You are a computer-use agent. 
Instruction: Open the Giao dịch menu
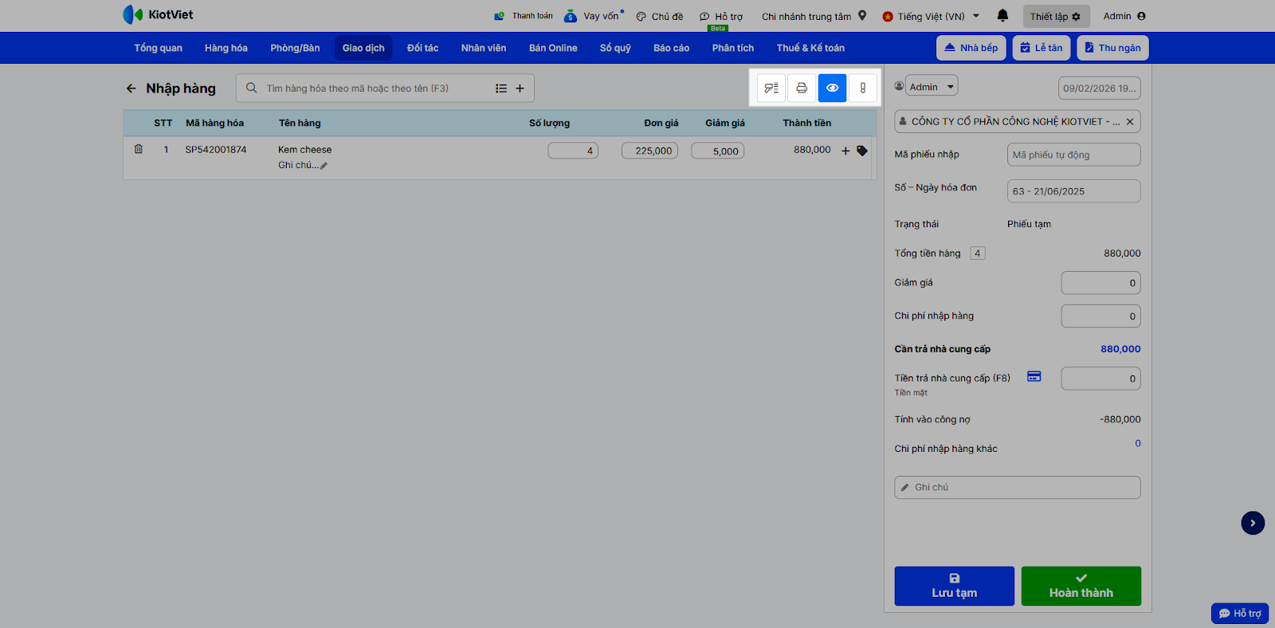point(363,48)
